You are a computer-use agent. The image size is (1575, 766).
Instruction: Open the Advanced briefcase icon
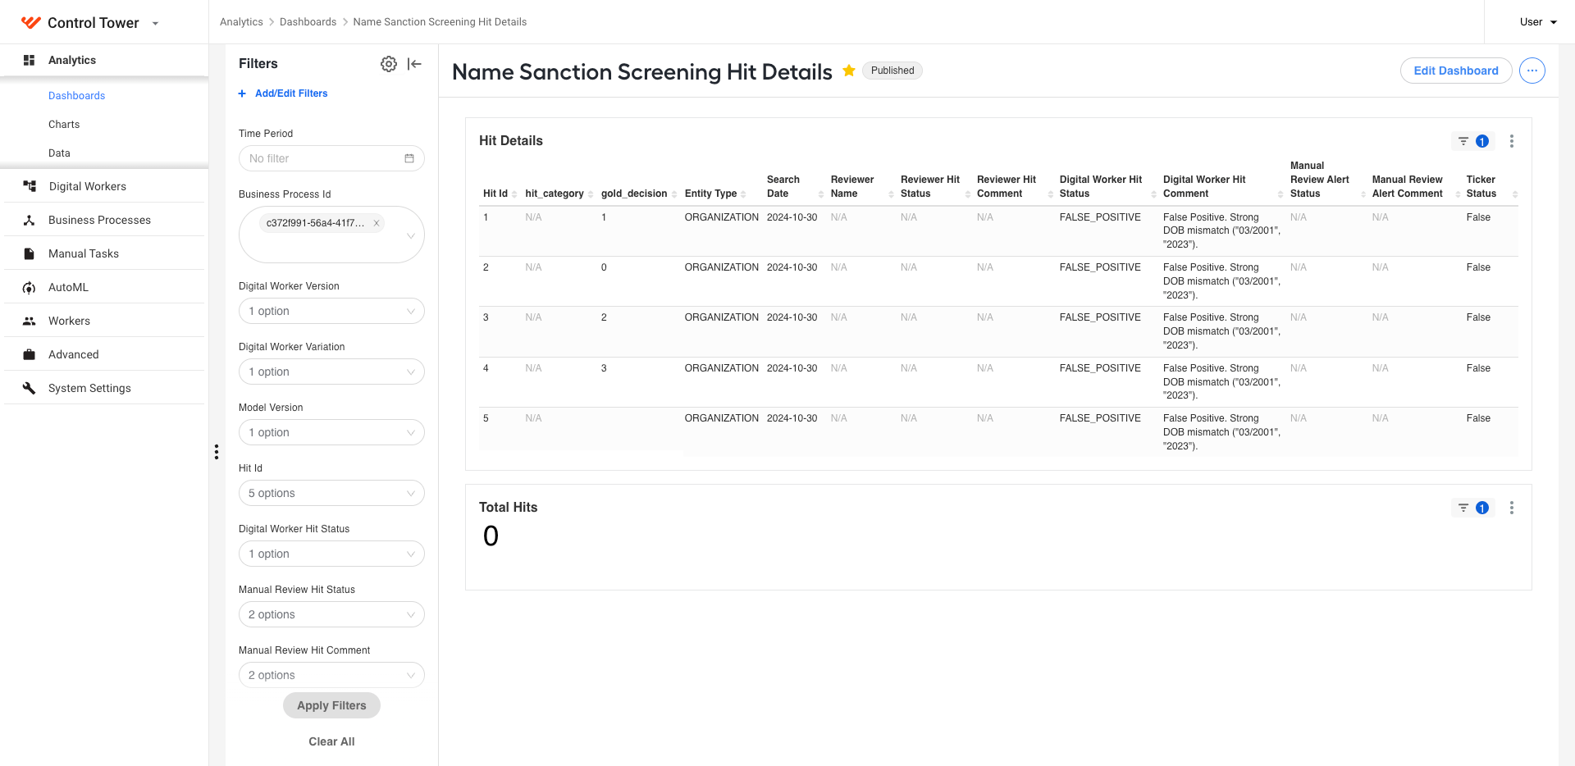point(29,354)
